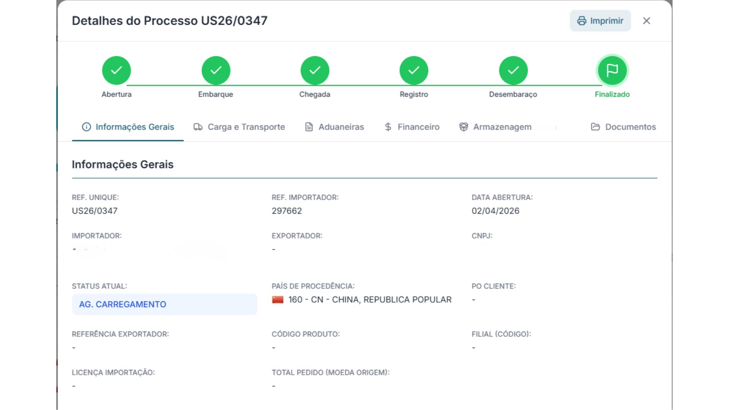Click the CÓDIGO PRODUTO label
This screenshot has width=729, height=410.
tap(306, 334)
